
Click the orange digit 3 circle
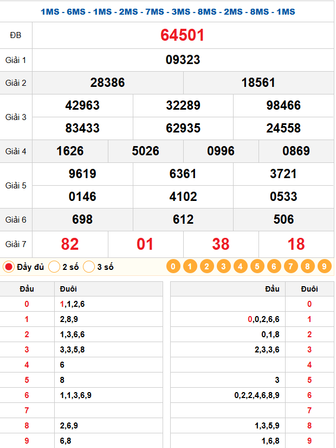223,266
